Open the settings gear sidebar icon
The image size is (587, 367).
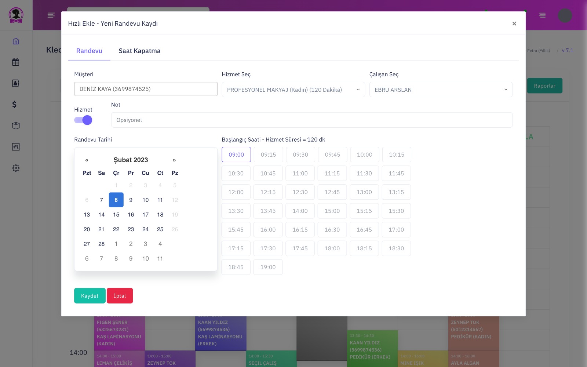tap(16, 168)
